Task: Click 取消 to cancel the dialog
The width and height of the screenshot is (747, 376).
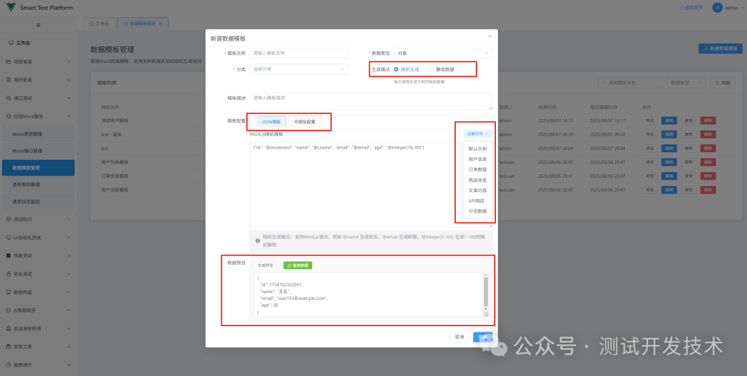Action: coord(460,337)
